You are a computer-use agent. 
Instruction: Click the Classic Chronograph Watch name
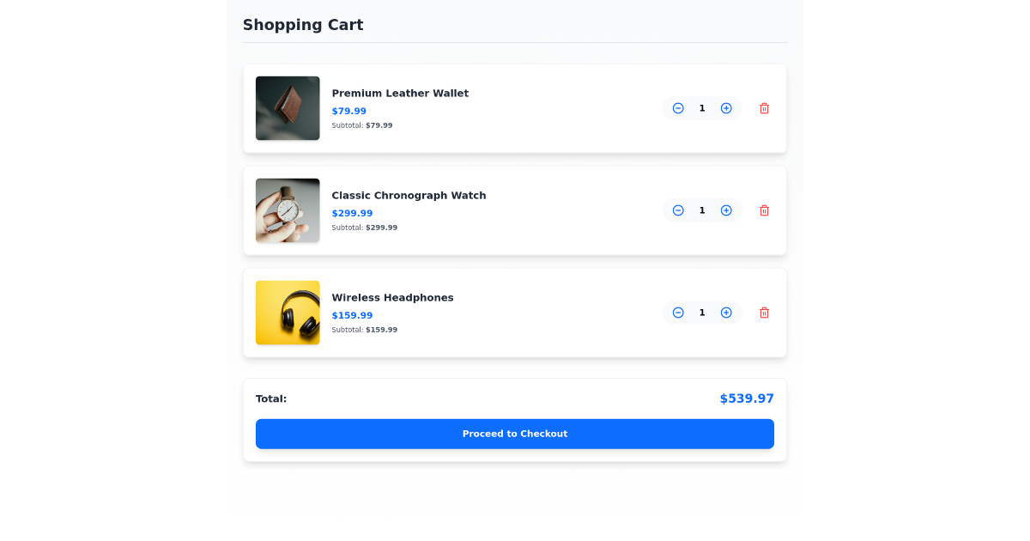409,195
